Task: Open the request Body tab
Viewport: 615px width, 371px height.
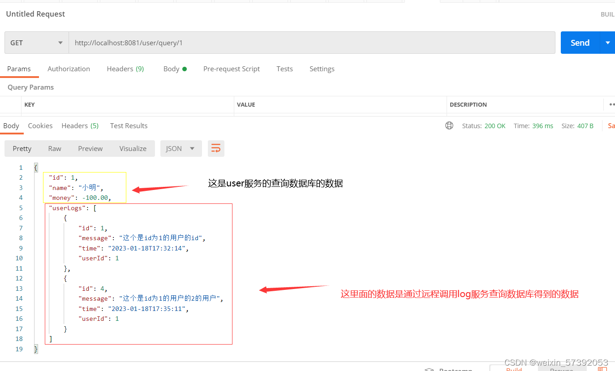Action: click(x=175, y=69)
